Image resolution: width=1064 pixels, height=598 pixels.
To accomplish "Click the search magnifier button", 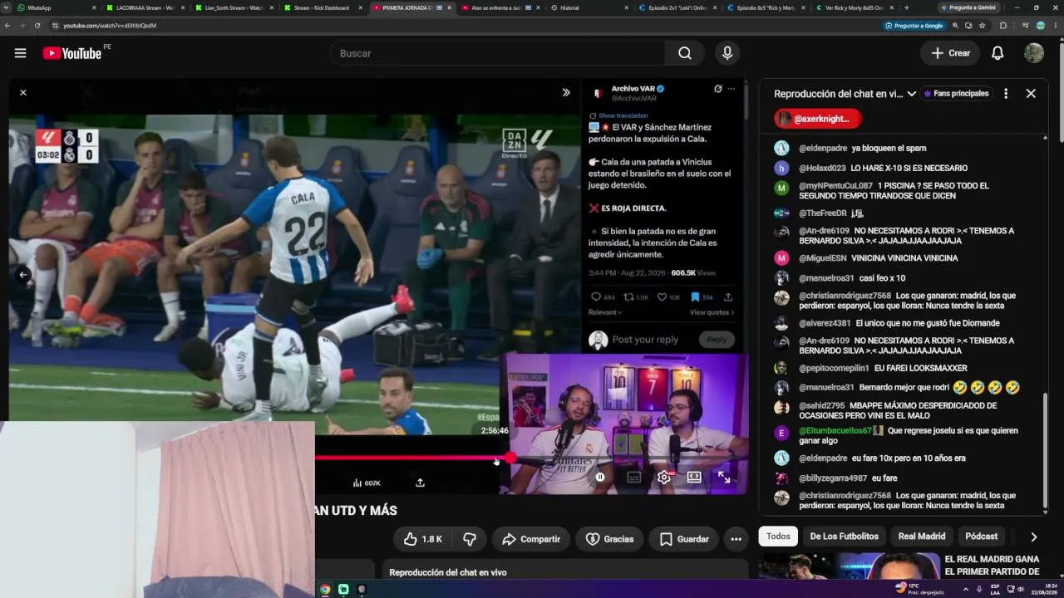I will pos(684,53).
